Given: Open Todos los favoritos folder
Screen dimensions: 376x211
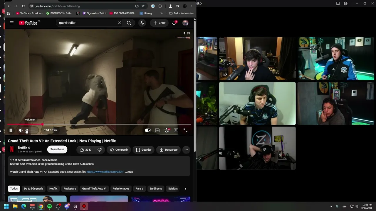Looking at the screenshot, I should click(181, 13).
